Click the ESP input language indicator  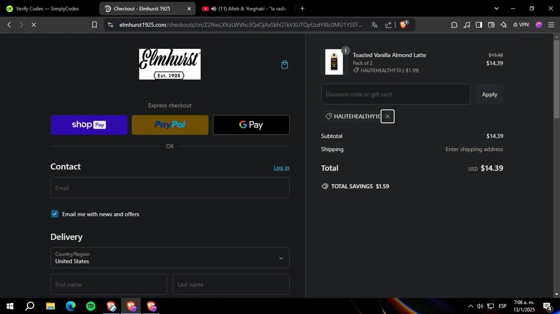[503, 306]
